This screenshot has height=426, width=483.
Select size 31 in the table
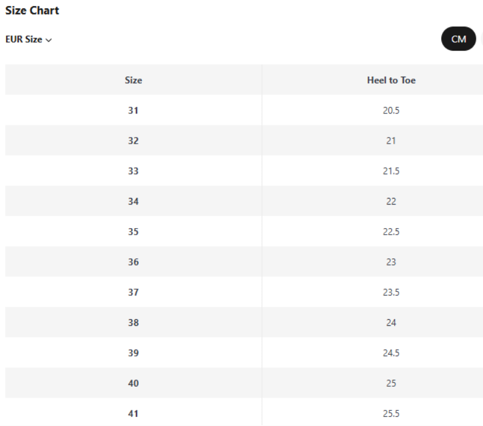point(133,110)
